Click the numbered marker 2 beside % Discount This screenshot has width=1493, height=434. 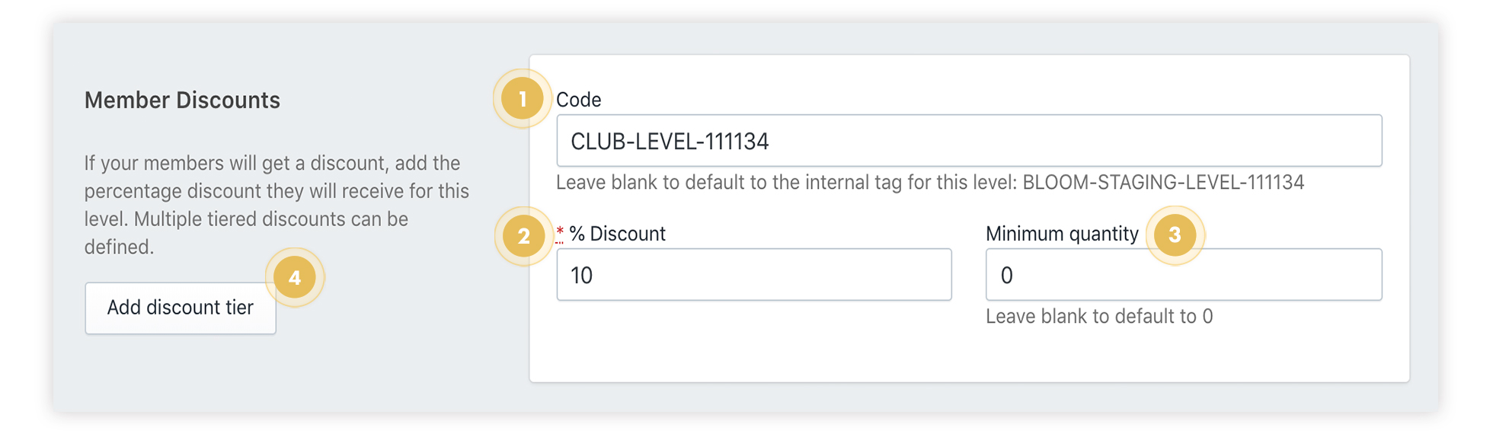pyautogui.click(x=523, y=236)
